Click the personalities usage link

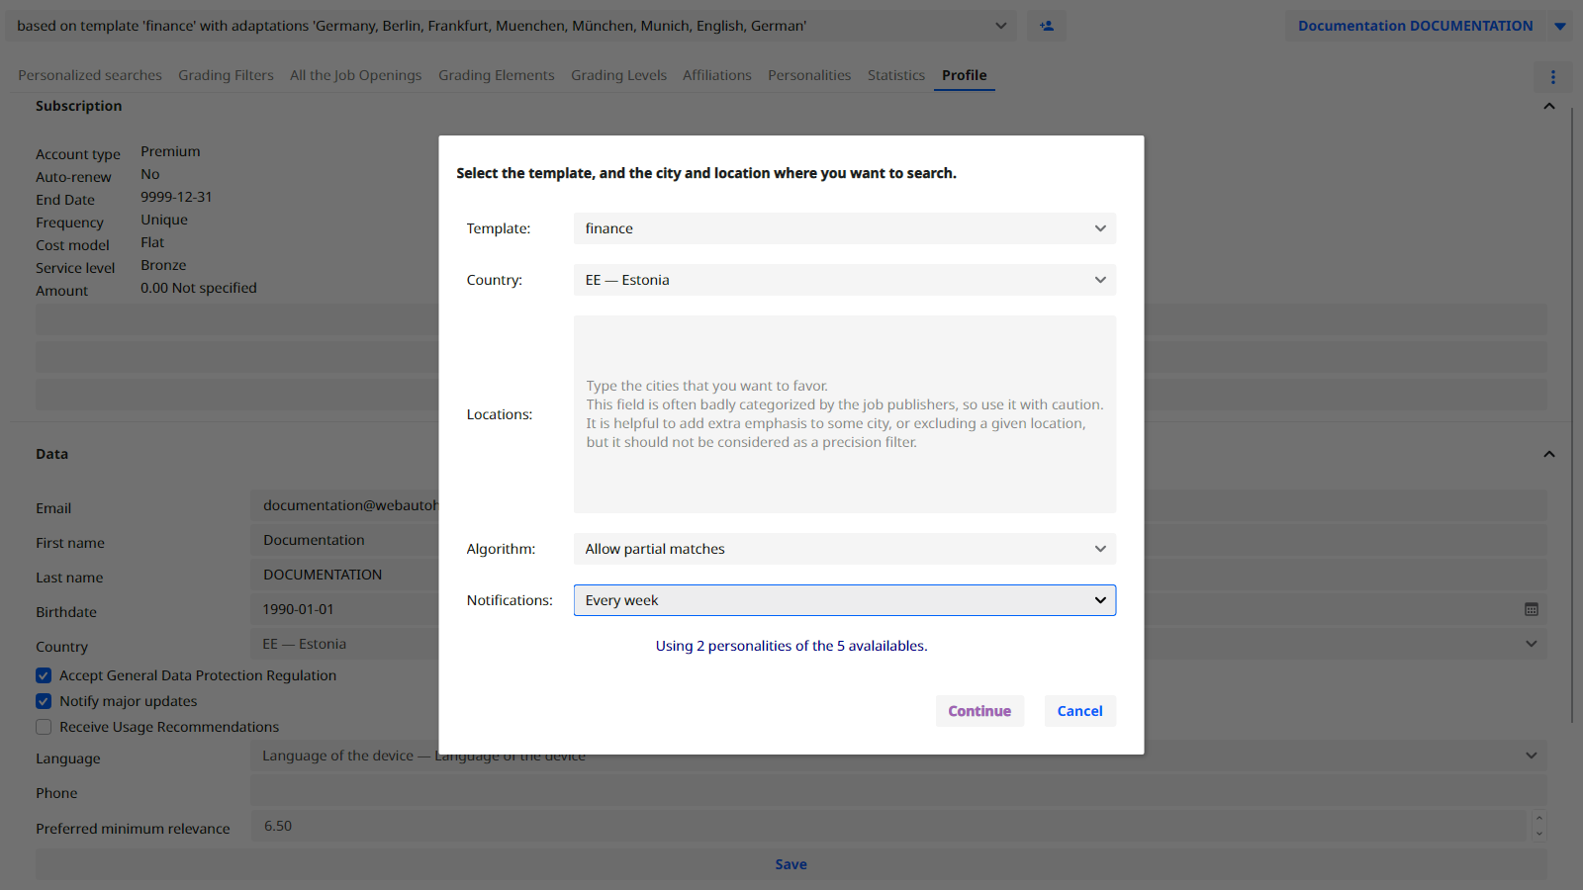point(791,646)
